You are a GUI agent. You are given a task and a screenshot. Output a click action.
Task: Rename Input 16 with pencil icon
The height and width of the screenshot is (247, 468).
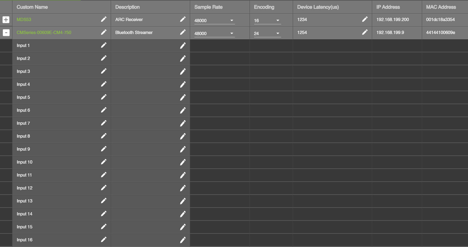[104, 239]
